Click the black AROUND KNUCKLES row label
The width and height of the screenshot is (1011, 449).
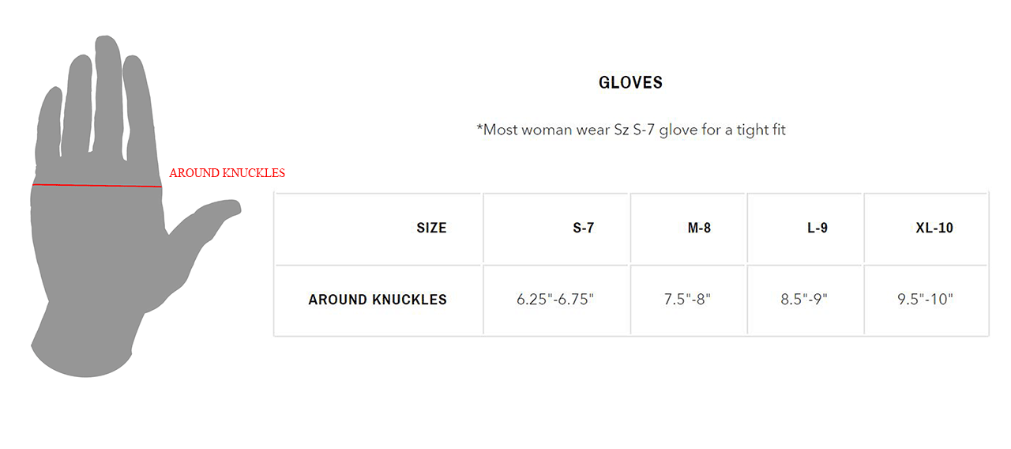tap(378, 300)
